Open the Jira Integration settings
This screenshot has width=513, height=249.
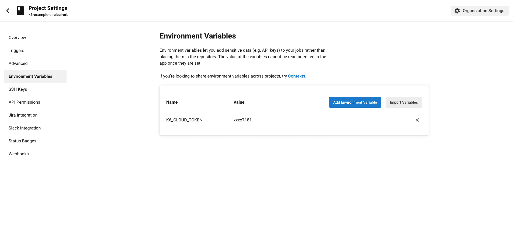tap(23, 115)
